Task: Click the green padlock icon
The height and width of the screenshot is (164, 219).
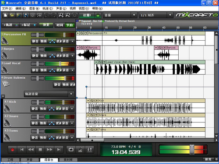Action: (98, 15)
